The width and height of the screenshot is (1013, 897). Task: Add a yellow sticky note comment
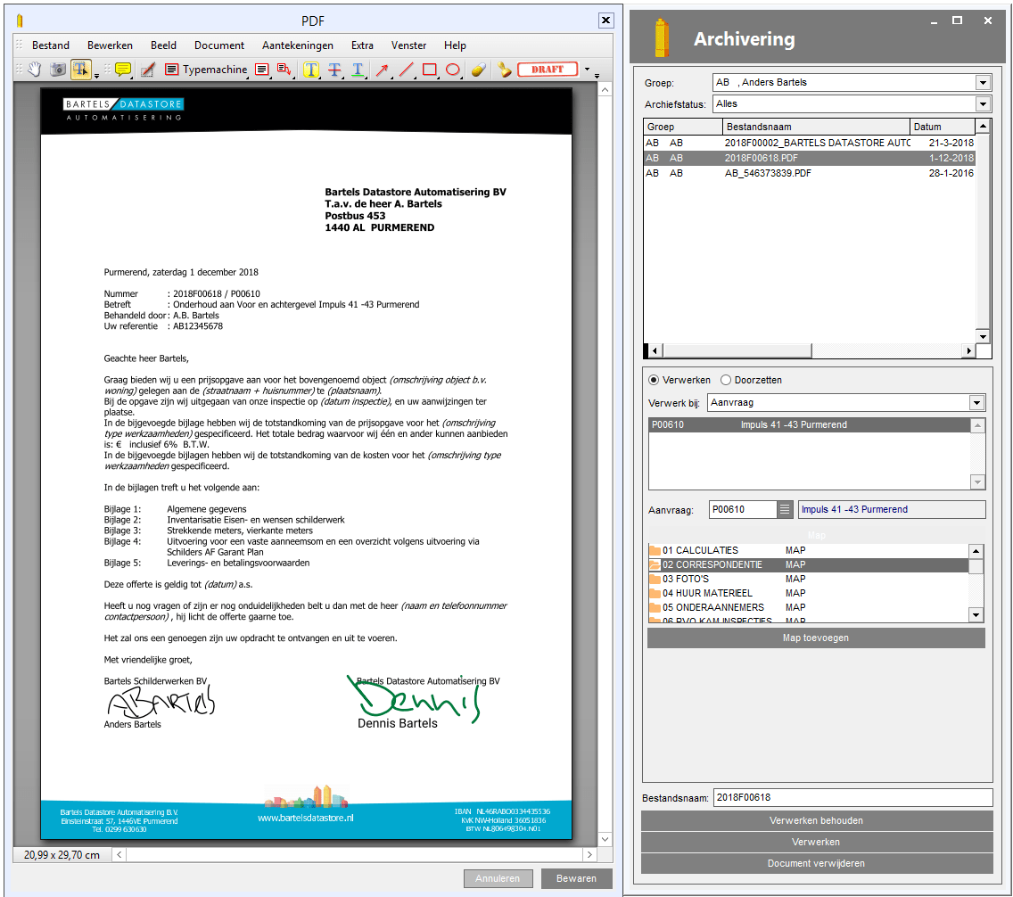[x=123, y=69]
